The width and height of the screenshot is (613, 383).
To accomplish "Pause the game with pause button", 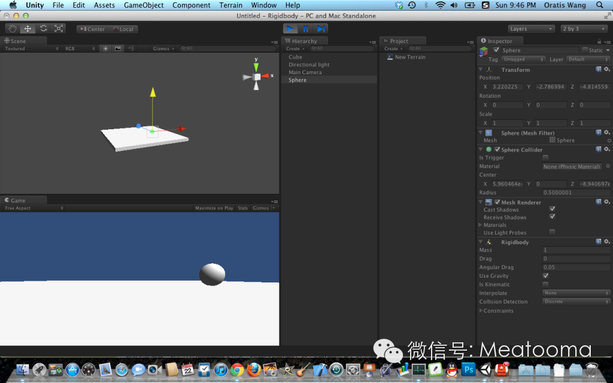I will pos(305,29).
